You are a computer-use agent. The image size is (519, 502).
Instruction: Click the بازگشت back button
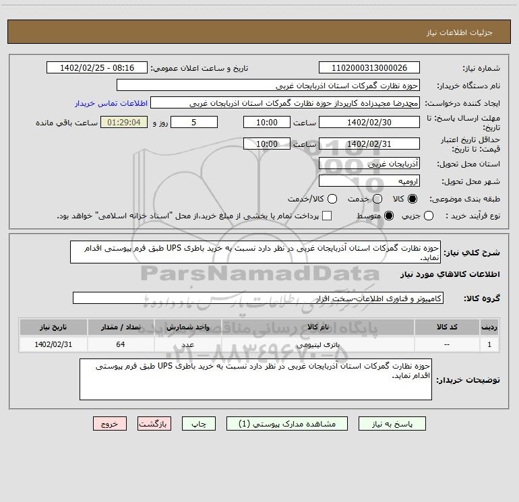pos(154,424)
